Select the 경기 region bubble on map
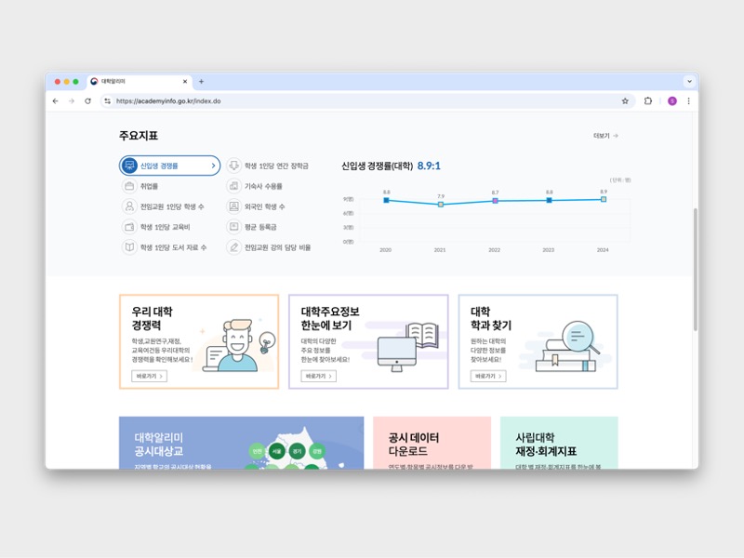Screen dimensions: 744x558 297,451
